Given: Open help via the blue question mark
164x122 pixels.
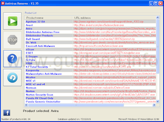Looking at the screenshot, I should [x=13, y=59].
